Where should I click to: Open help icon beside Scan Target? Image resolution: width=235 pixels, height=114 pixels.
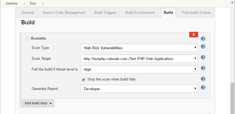pos(203,57)
